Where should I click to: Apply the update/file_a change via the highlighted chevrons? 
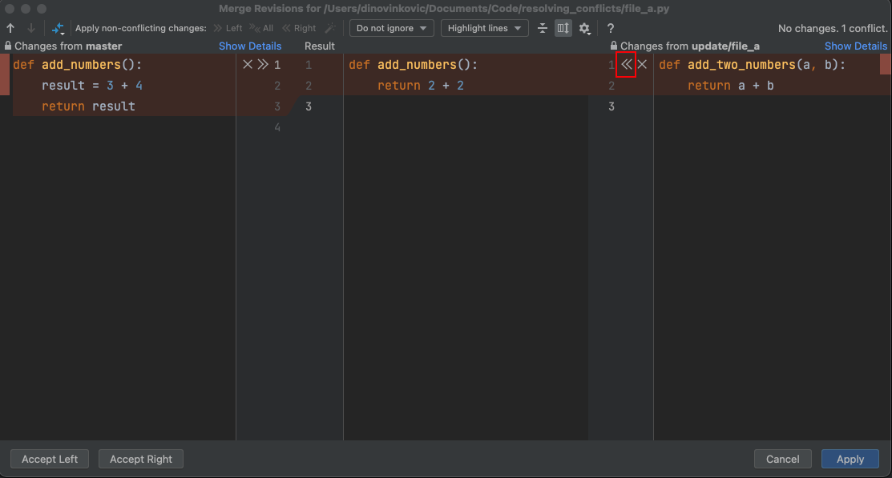(x=626, y=64)
